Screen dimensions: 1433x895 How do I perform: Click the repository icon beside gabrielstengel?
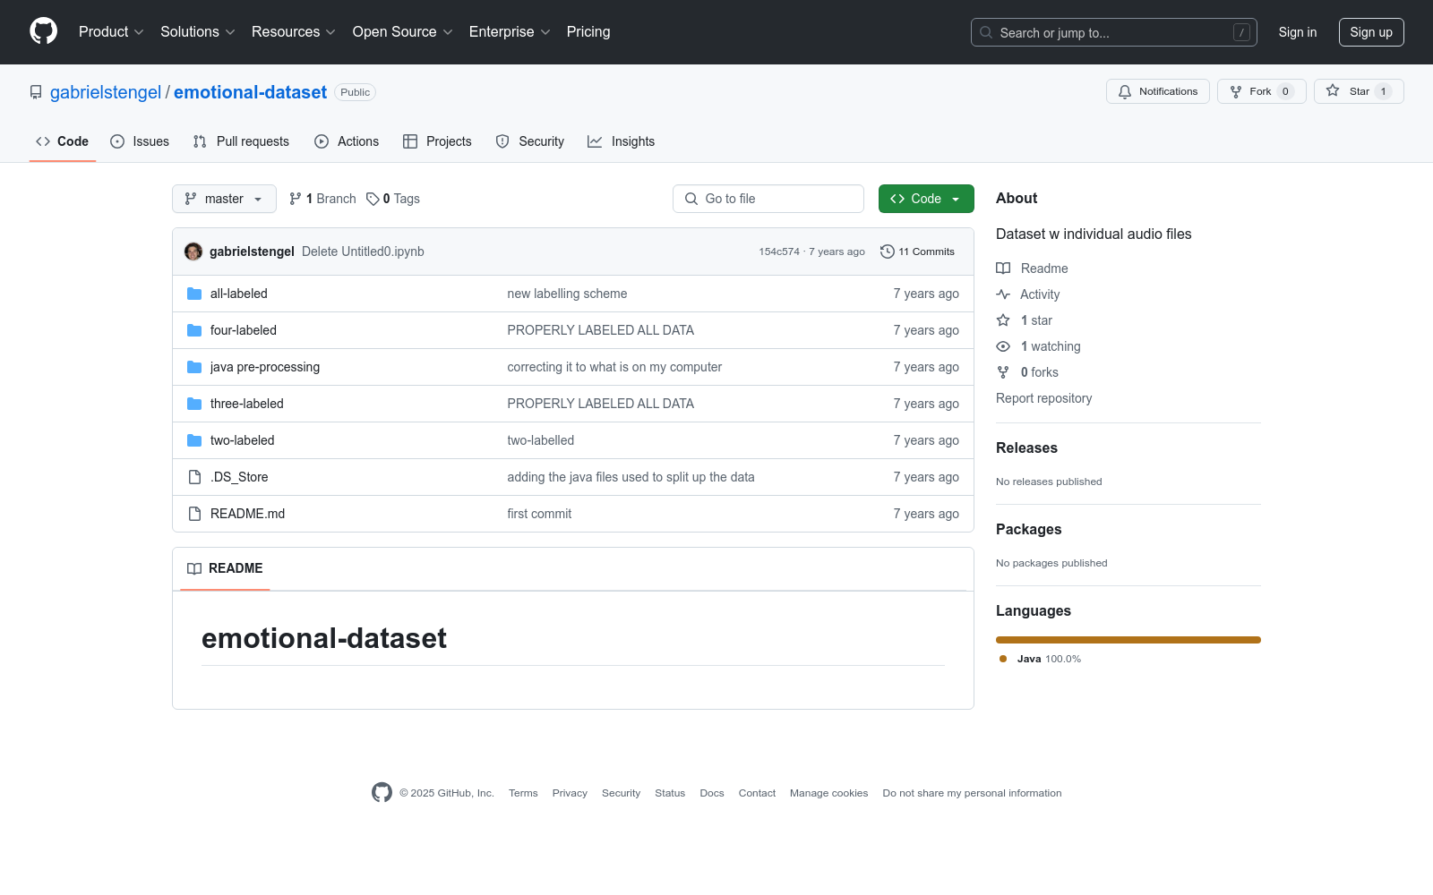pyautogui.click(x=36, y=92)
